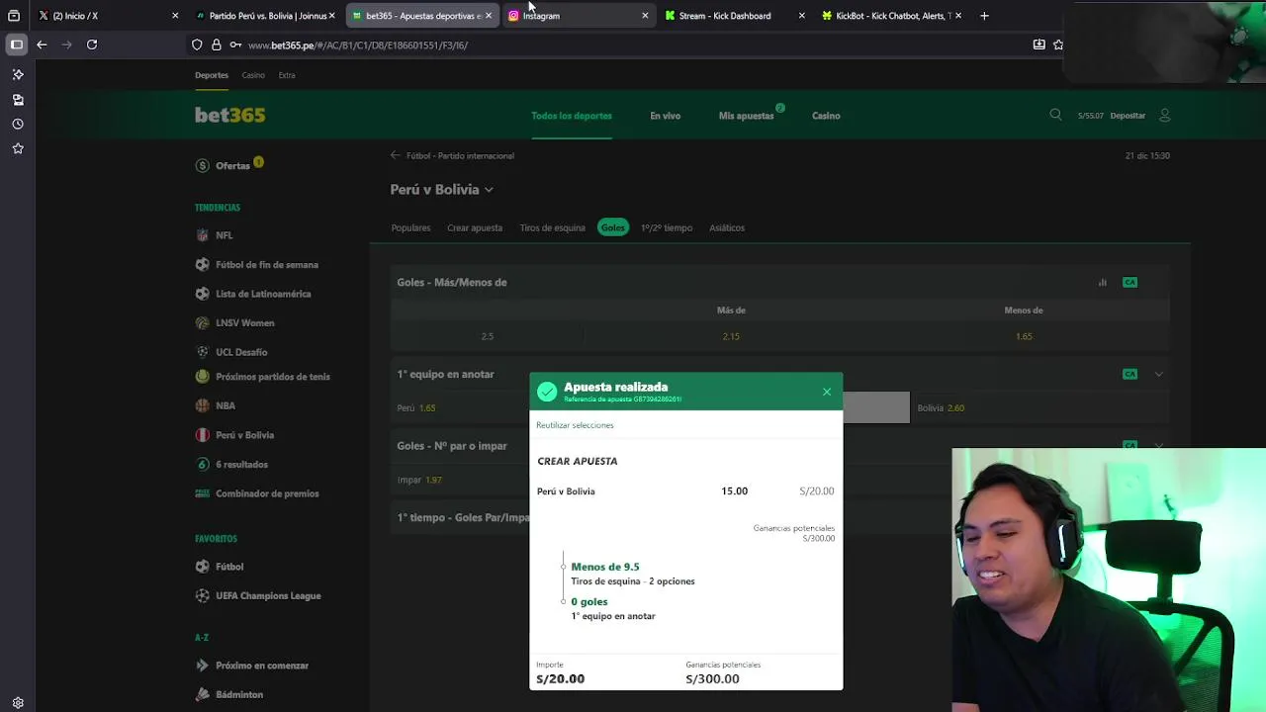This screenshot has width=1266, height=712.
Task: Switch to the KickBot browser tab
Action: coord(892,16)
